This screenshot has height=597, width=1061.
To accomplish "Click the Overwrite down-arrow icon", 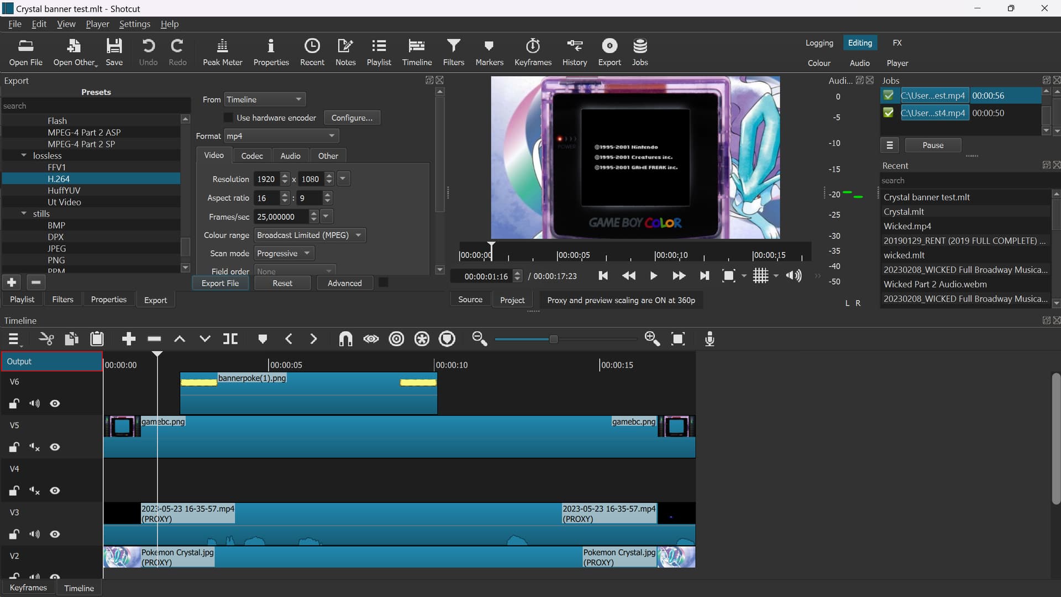I will pos(205,339).
